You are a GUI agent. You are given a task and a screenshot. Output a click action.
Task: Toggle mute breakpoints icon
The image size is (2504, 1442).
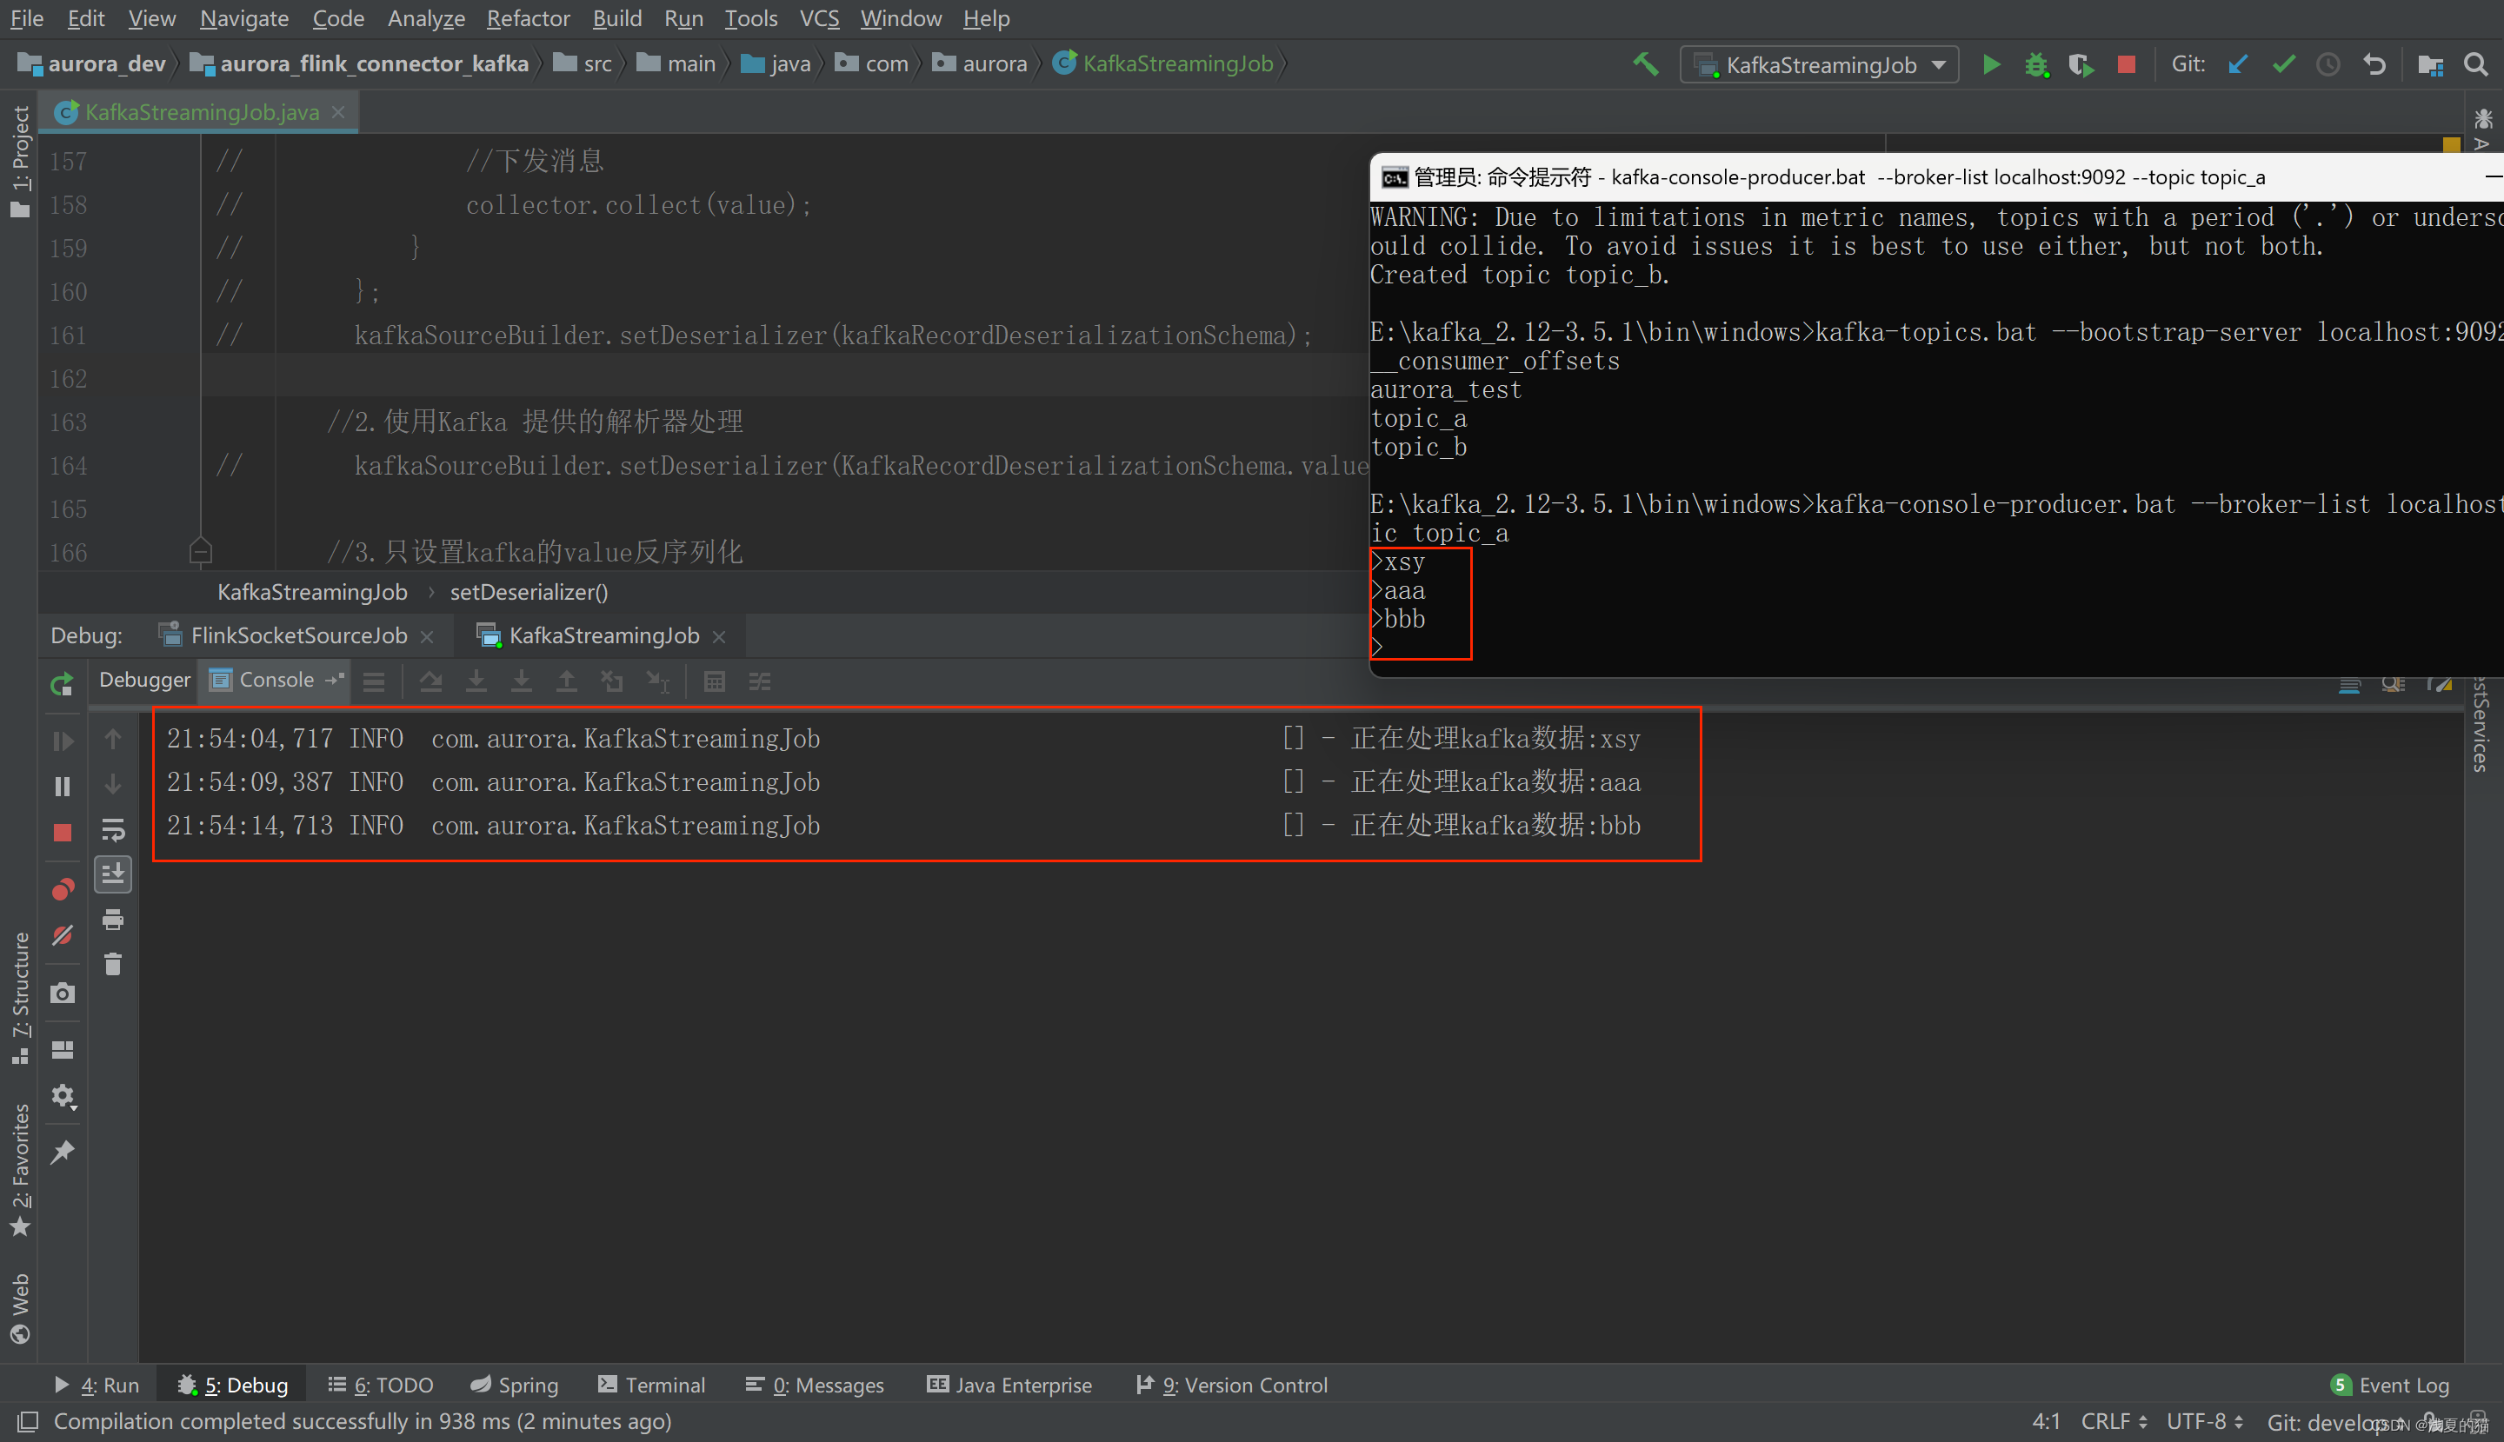click(x=63, y=934)
